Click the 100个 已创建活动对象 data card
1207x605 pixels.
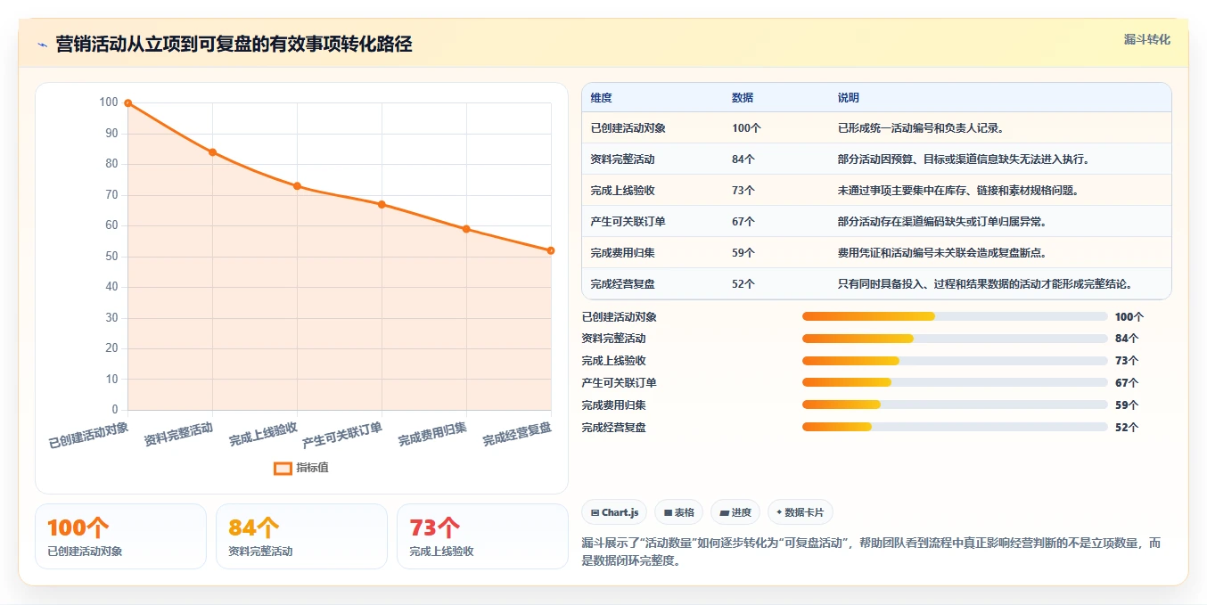click(x=120, y=536)
